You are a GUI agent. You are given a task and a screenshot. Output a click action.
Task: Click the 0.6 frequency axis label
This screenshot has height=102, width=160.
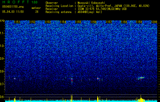coord(2,97)
